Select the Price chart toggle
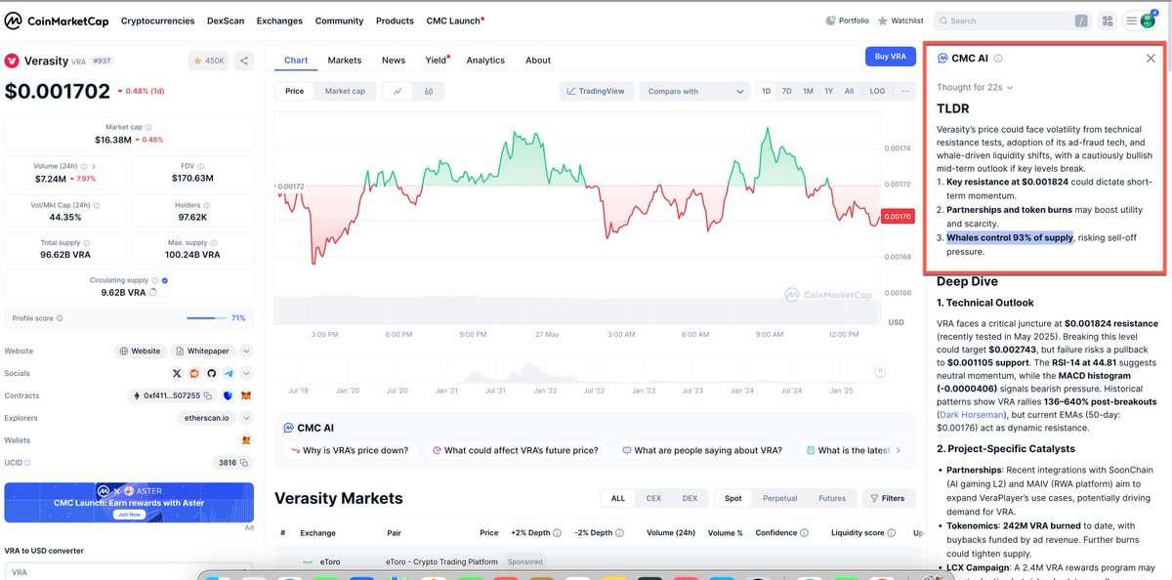 click(294, 91)
